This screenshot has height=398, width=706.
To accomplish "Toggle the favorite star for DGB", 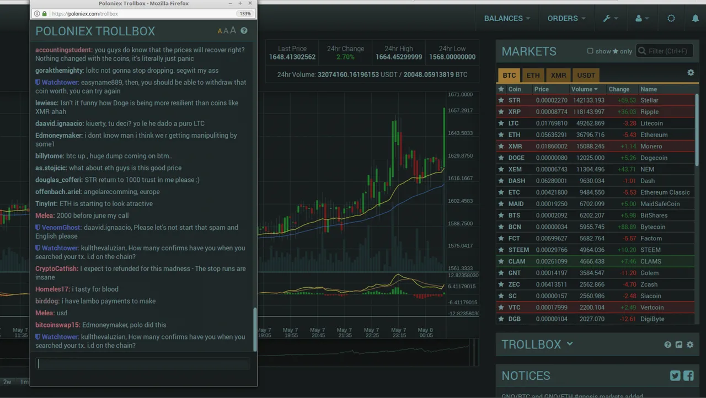I will point(501,319).
